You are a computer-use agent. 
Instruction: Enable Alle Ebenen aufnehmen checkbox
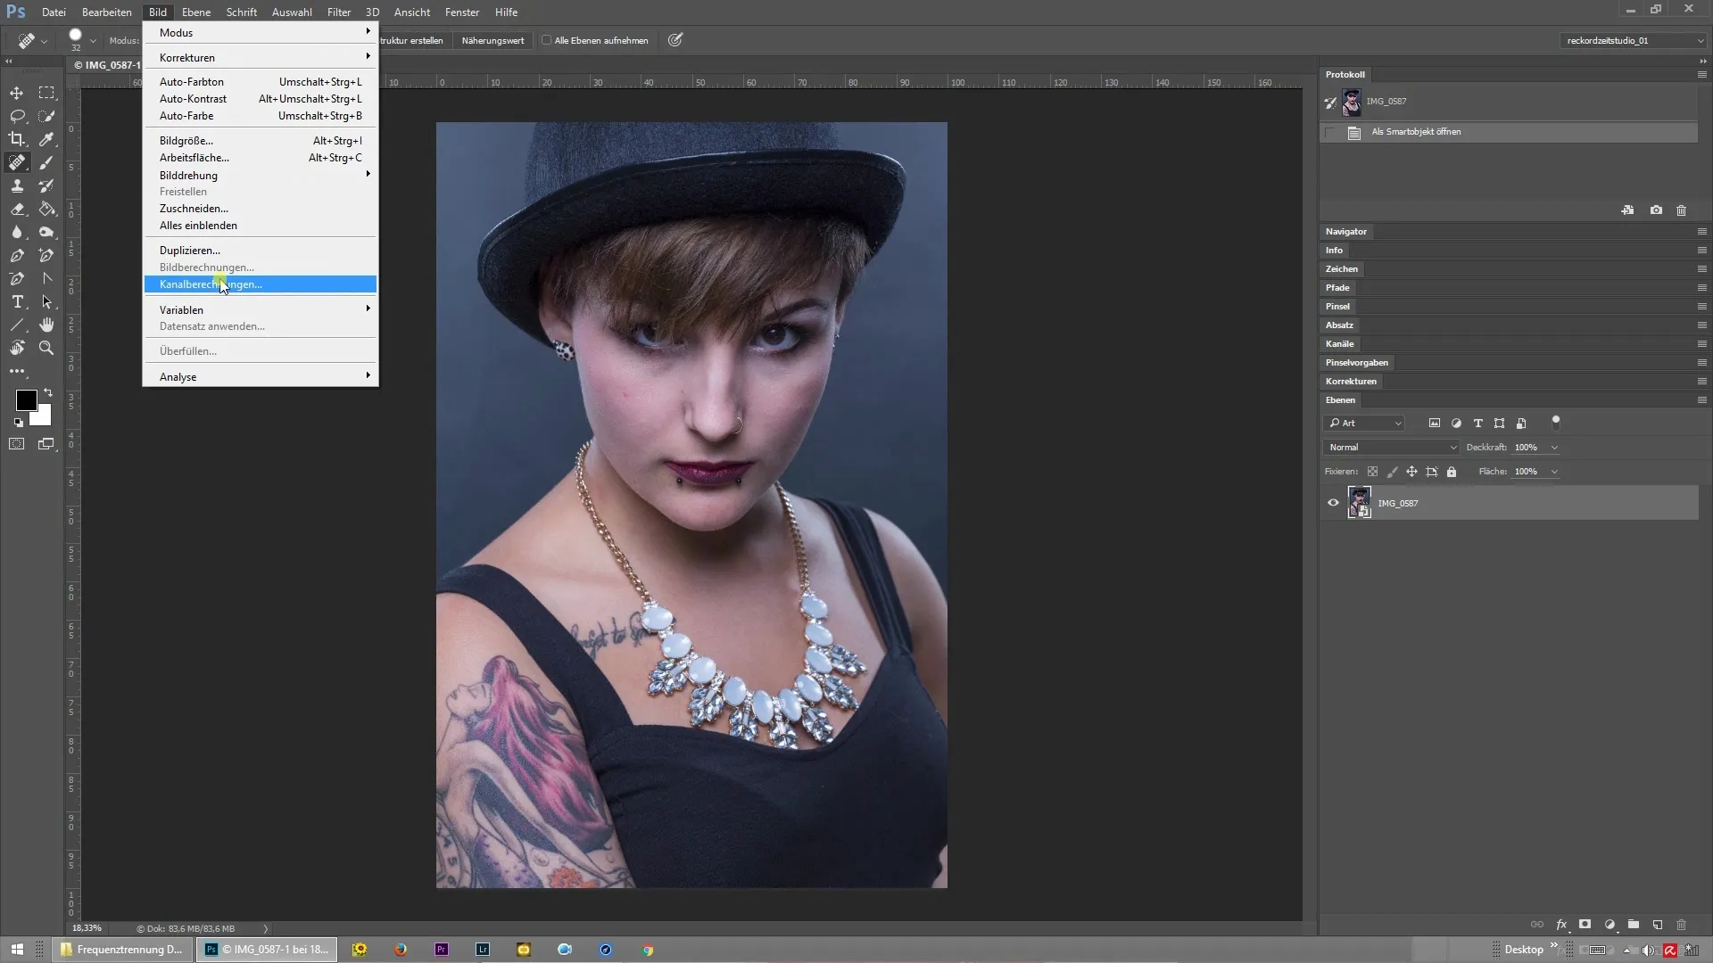click(547, 40)
